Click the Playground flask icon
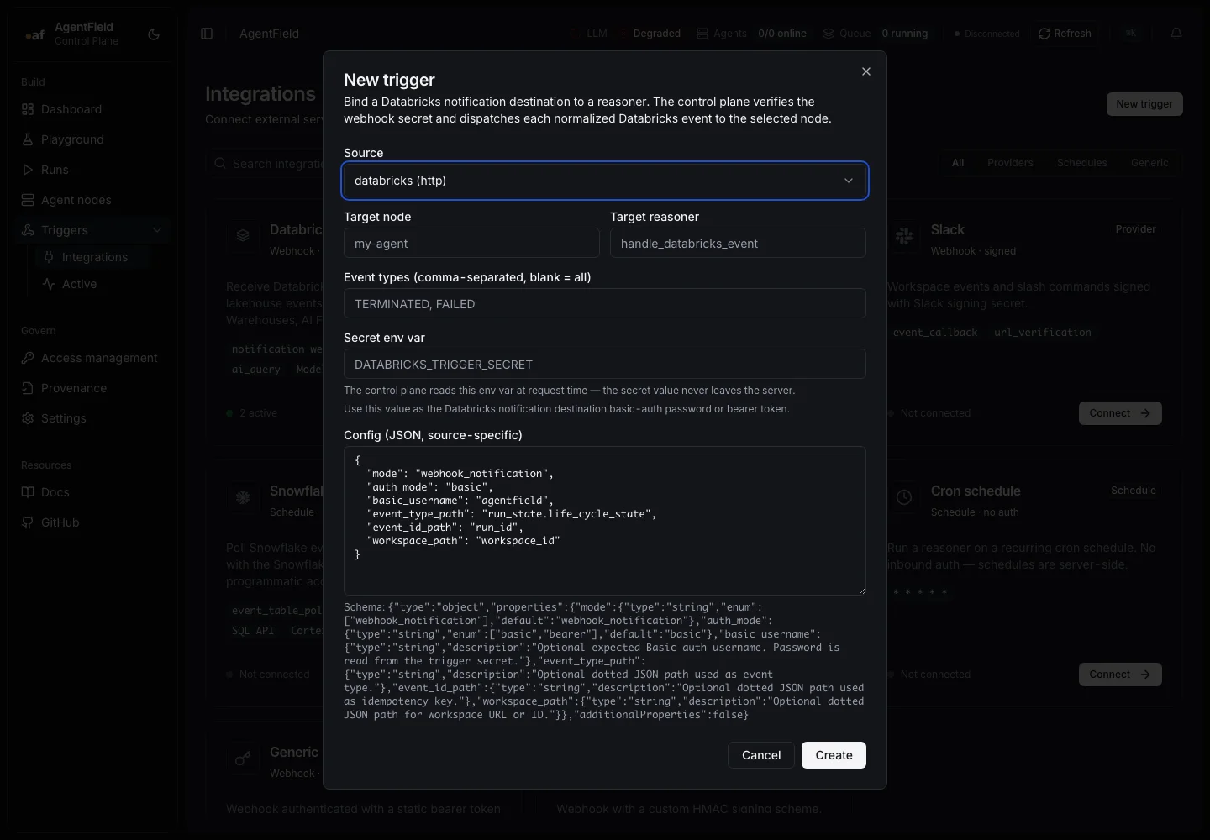This screenshot has width=1210, height=840. coord(28,139)
